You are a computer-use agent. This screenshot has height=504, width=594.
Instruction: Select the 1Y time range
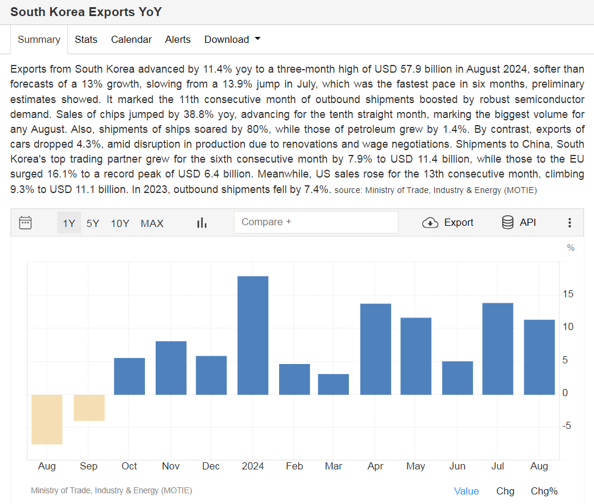69,223
